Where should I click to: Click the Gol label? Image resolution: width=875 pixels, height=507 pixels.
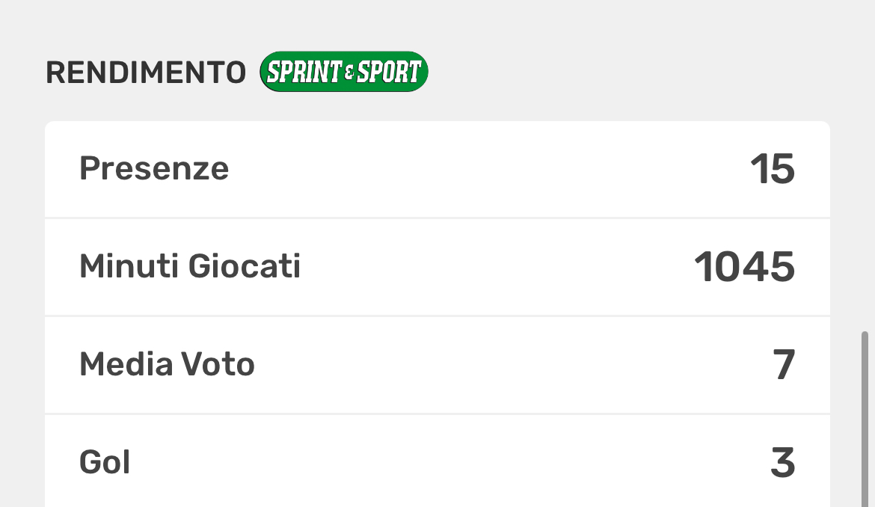pos(105,463)
